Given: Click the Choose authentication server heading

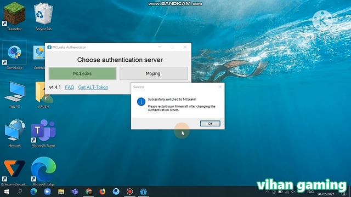Looking at the screenshot, I should (120, 60).
